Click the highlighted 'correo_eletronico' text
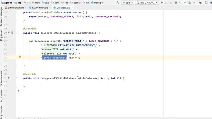The height and width of the screenshot is (119, 212). (55, 58)
